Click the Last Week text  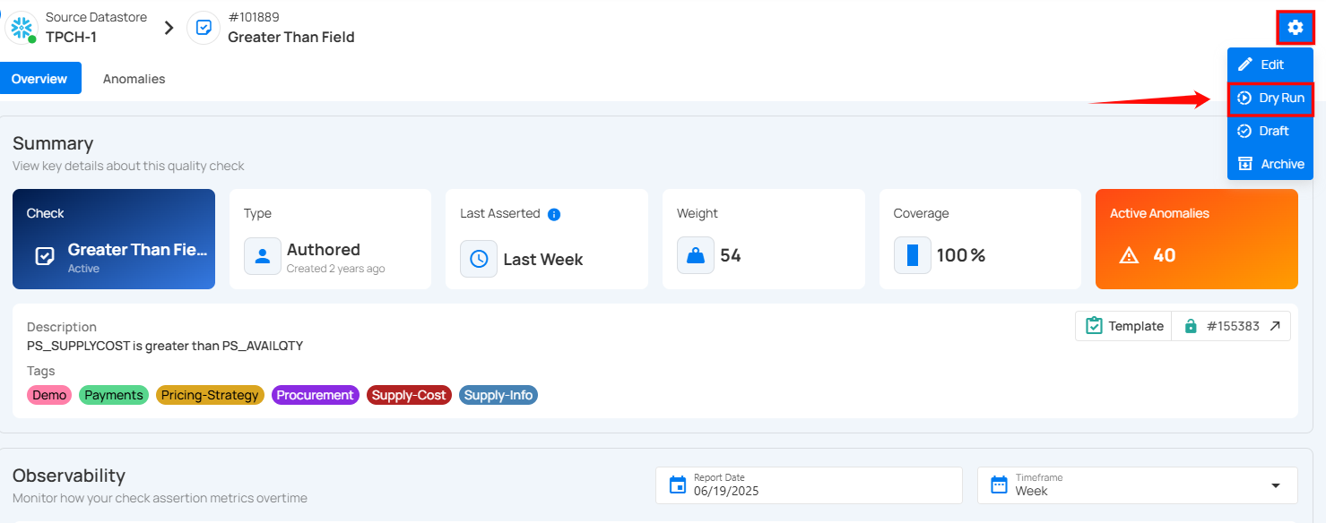point(543,260)
